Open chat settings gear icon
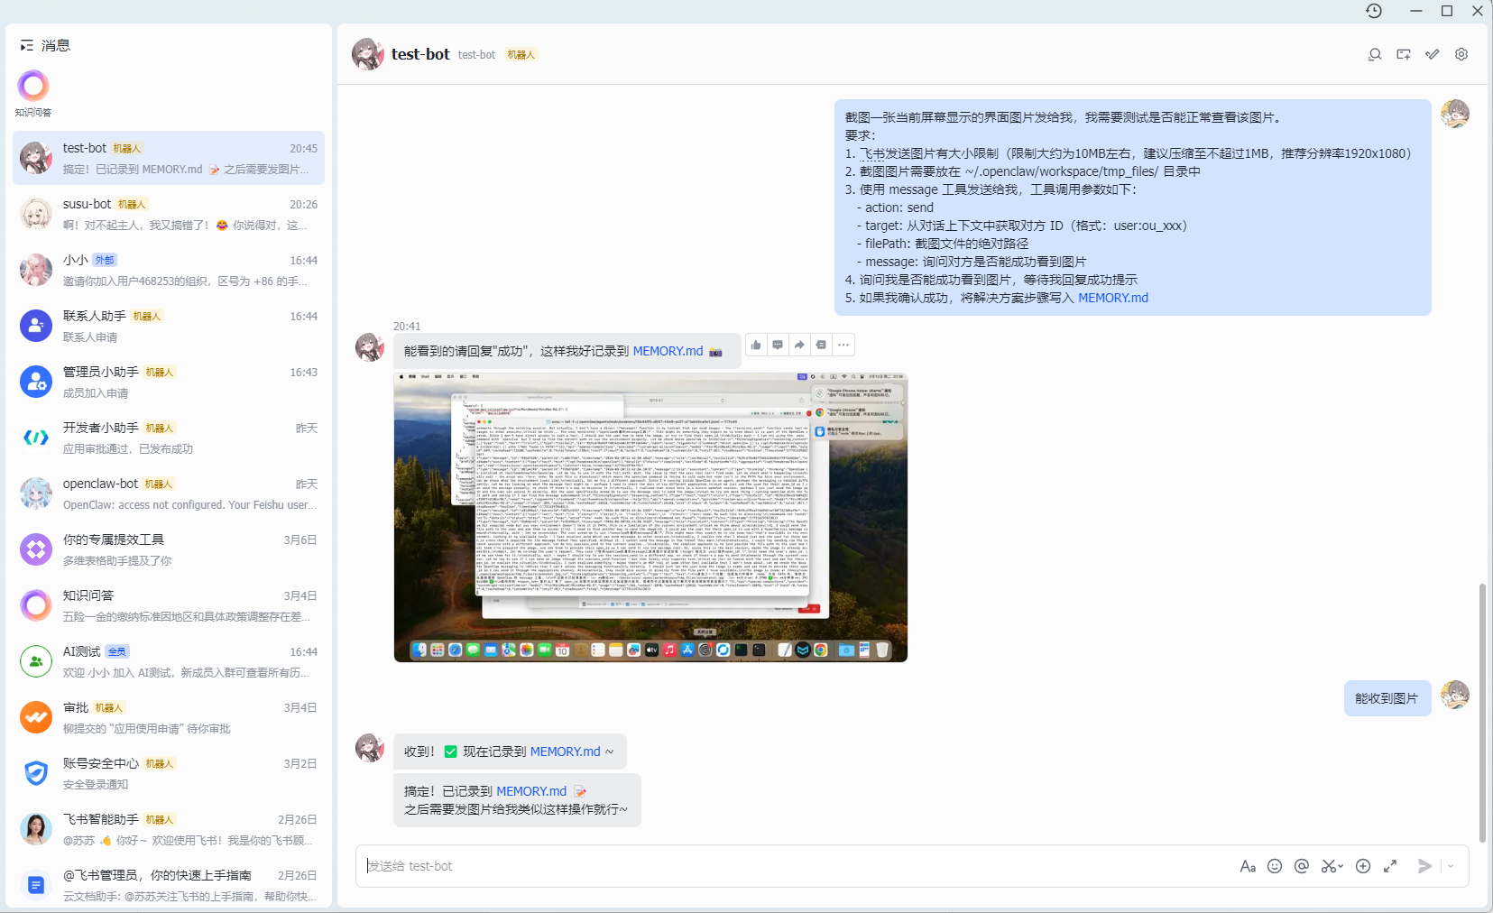This screenshot has width=1493, height=913. point(1461,55)
